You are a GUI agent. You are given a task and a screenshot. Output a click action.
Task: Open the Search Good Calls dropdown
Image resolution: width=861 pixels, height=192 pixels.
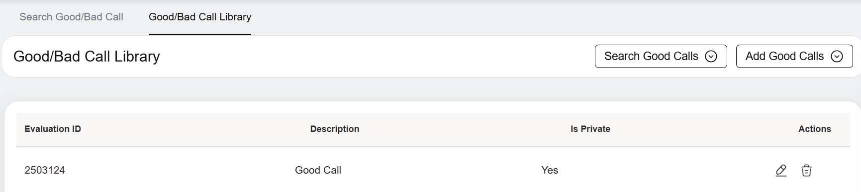[661, 57]
